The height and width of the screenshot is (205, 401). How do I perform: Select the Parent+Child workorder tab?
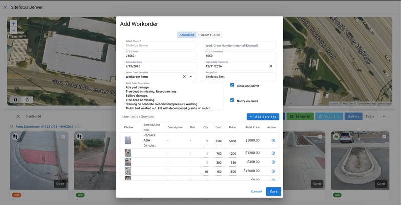click(x=209, y=35)
